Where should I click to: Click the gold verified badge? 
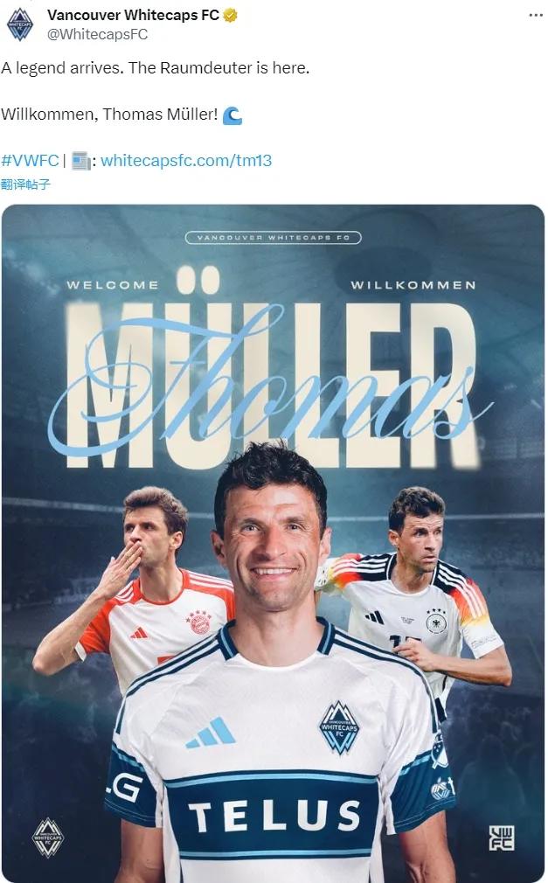(230, 15)
